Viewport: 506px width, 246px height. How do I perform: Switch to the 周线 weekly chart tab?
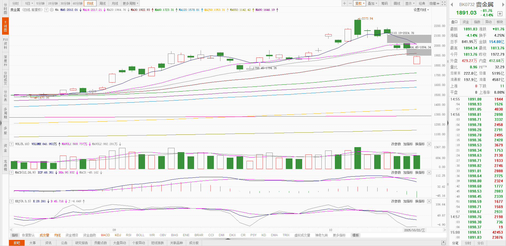(103, 3)
